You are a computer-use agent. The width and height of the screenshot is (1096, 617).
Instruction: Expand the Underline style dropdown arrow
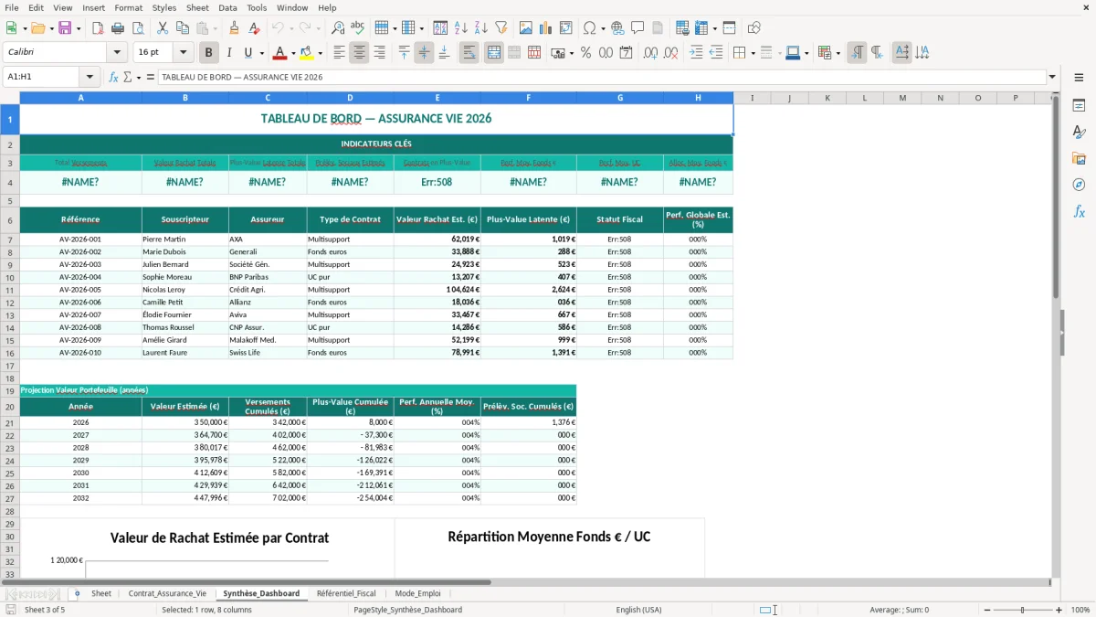(261, 53)
